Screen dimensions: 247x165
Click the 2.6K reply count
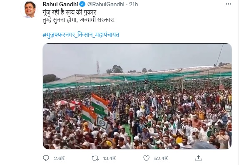point(59,158)
